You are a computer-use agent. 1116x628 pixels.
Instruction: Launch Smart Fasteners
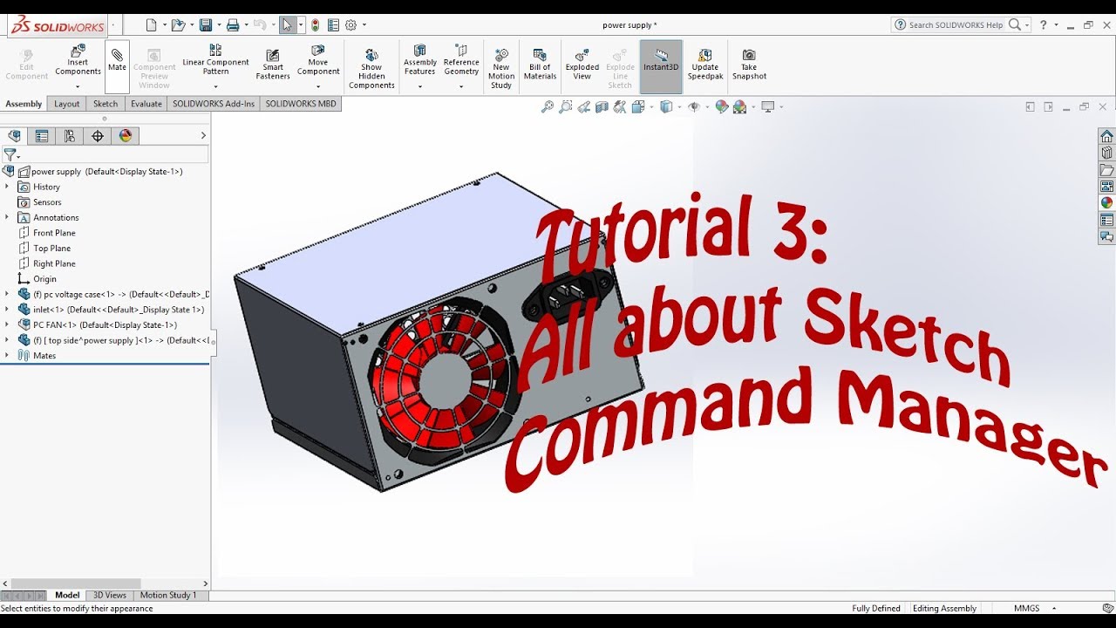(273, 65)
